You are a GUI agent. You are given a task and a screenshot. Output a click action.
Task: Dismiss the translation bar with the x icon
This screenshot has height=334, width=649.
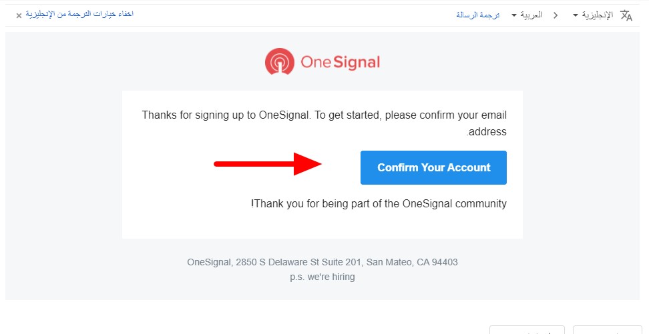click(x=19, y=15)
